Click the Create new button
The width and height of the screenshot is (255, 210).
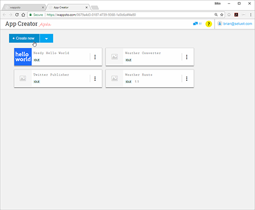[x=24, y=38]
